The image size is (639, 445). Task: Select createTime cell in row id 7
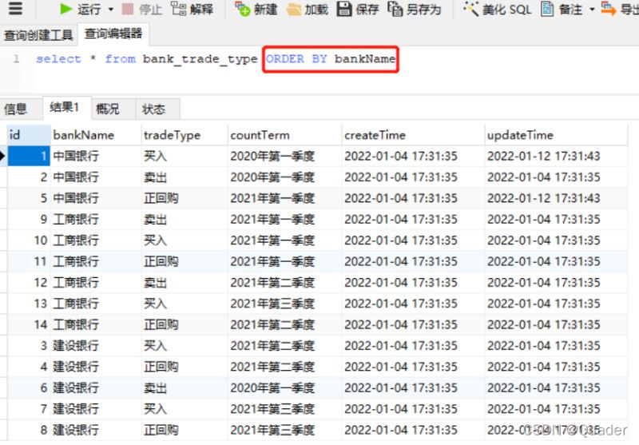tap(413, 409)
